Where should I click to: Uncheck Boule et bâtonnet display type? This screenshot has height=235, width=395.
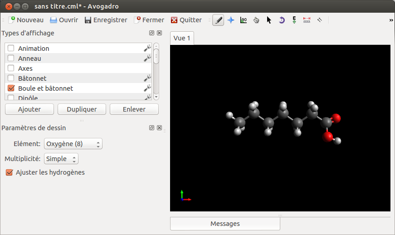[11, 88]
